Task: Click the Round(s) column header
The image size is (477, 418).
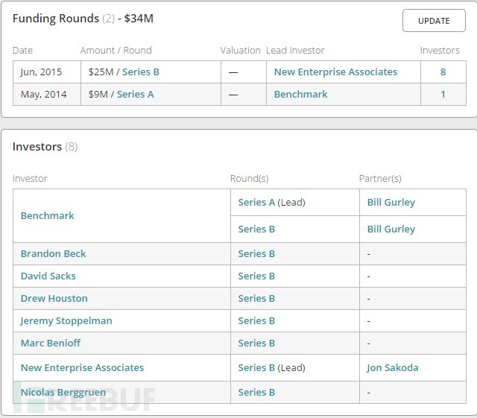Action: point(249,179)
